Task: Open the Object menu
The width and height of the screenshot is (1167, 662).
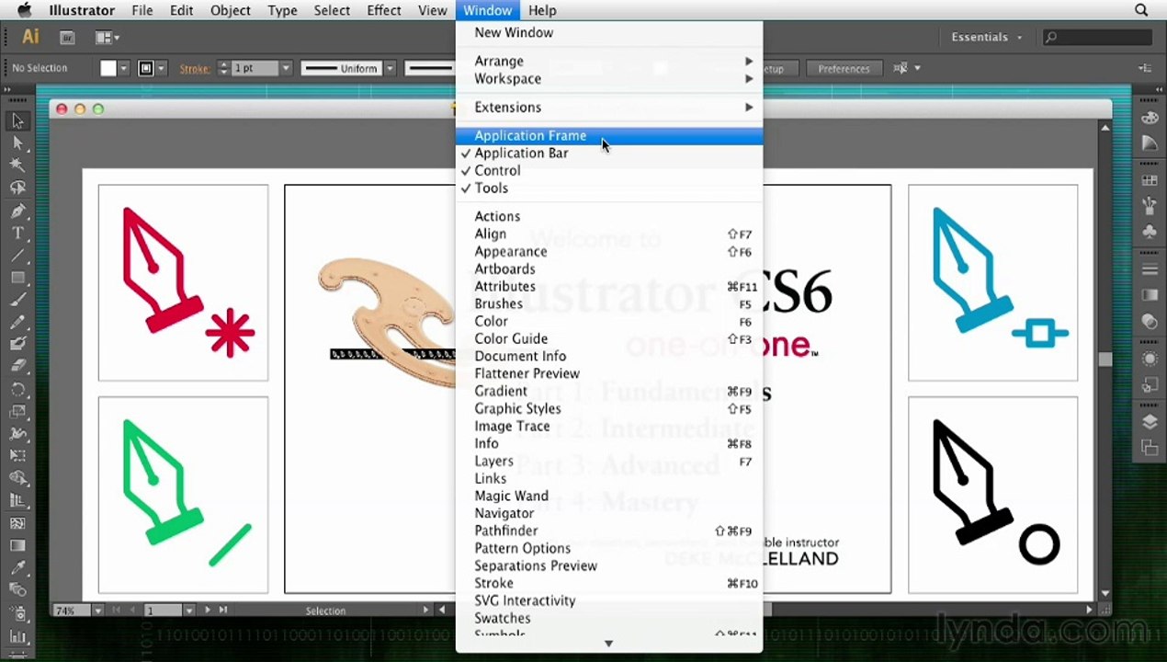Action: 230,10
